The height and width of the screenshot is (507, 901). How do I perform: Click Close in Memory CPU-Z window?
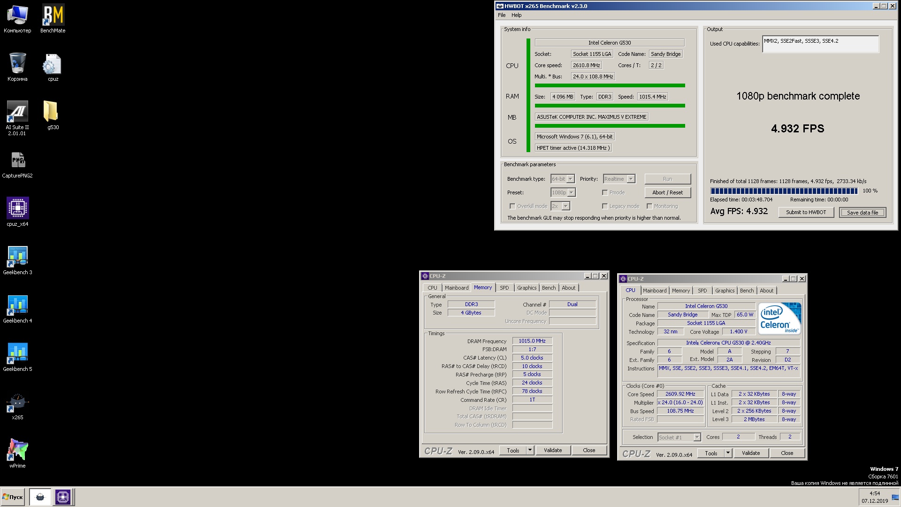point(589,450)
